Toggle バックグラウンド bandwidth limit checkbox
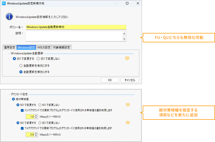This screenshot has height=142, width=215. tap(22, 110)
